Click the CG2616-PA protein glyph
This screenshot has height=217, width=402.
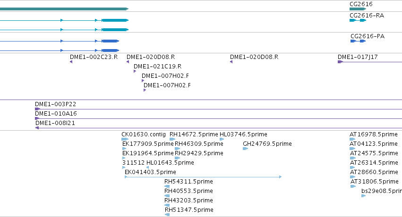(x=358, y=41)
